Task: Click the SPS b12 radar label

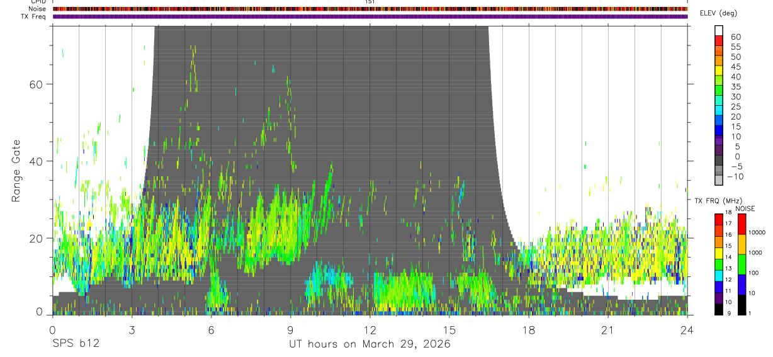Action: click(x=74, y=344)
